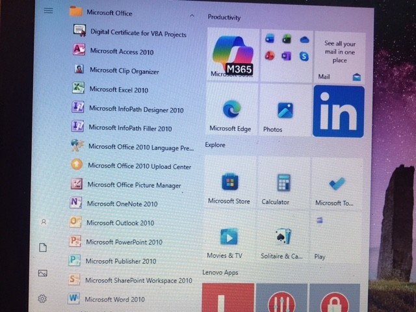Select Microsoft SharePoint Workspace 2010 label

138,280
